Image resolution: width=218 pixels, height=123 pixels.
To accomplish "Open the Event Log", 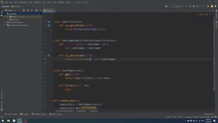I will click(209, 114).
